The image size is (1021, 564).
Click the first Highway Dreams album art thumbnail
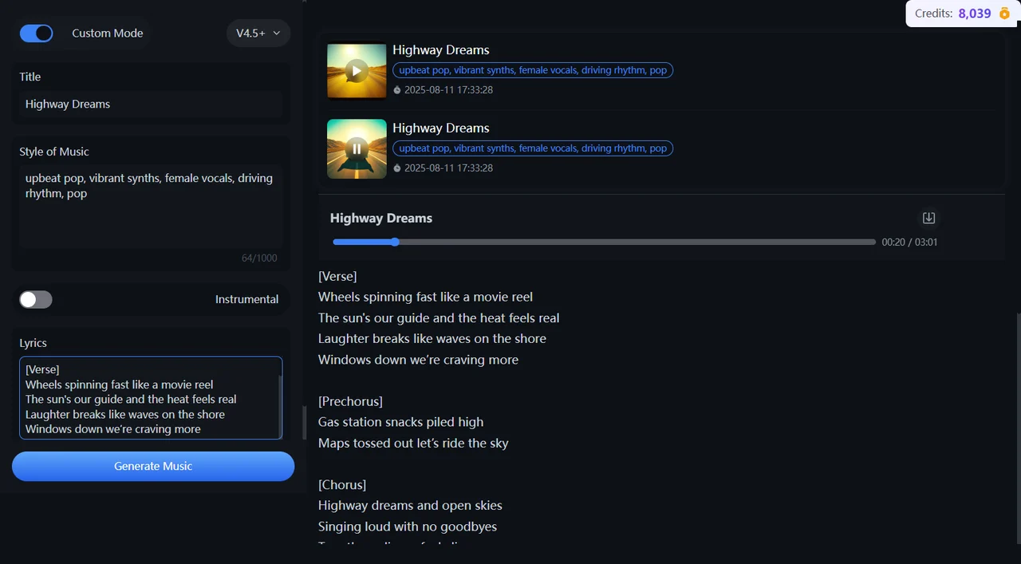tap(356, 70)
